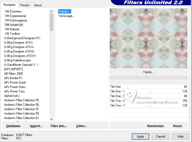This screenshot has width=192, height=142.
Task: Open the About tab
Action: pos(38,5)
